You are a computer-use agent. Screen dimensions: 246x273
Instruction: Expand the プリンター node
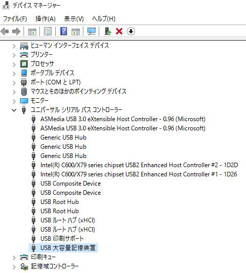point(14,55)
